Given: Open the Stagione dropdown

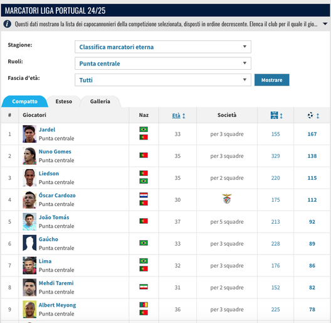Looking at the screenshot, I should point(163,47).
